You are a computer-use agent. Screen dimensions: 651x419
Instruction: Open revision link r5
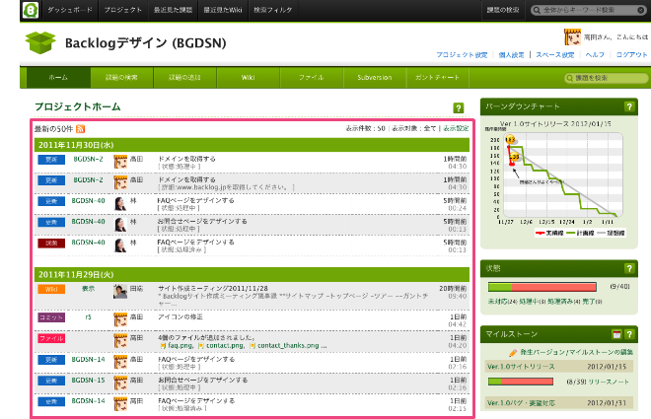pyautogui.click(x=88, y=316)
